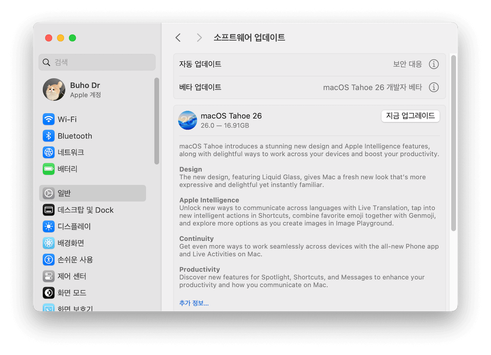The image size is (491, 355).
Task: Click the Productivity heading
Action: 199,270
